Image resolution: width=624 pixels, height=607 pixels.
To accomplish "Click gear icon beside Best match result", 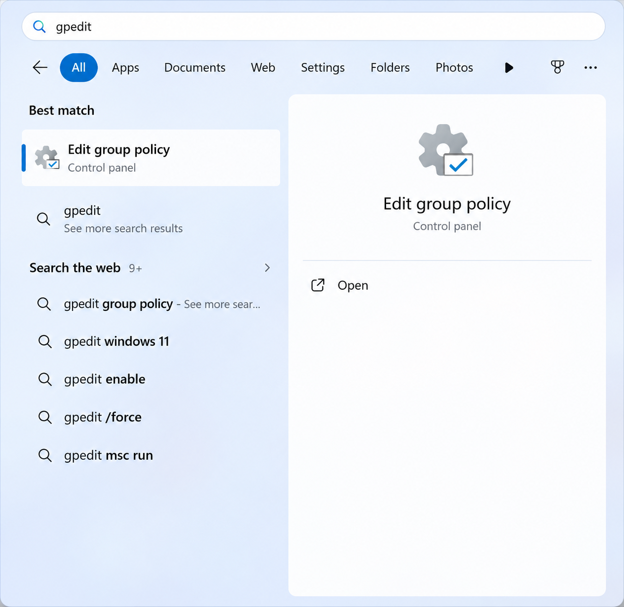I will [x=47, y=158].
